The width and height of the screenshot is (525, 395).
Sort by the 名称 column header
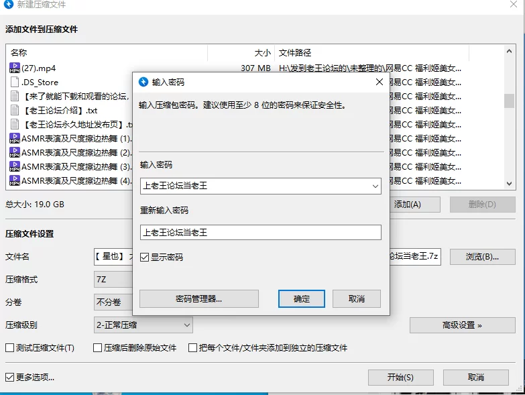pos(107,52)
